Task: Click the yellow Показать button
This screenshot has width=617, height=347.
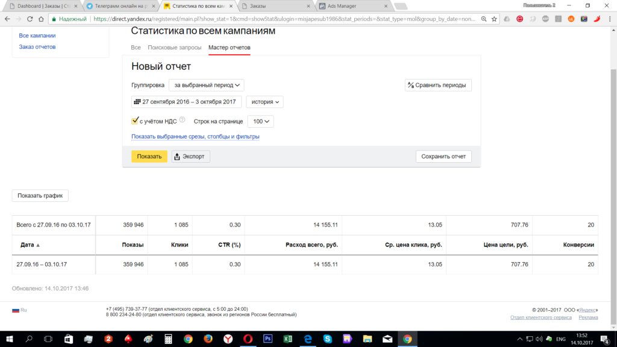Action: tap(149, 157)
